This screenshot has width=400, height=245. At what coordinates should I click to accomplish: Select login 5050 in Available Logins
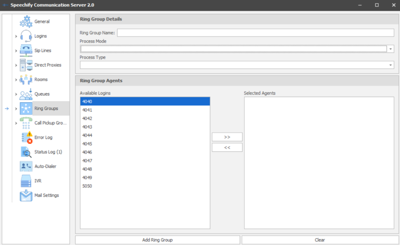click(x=145, y=186)
